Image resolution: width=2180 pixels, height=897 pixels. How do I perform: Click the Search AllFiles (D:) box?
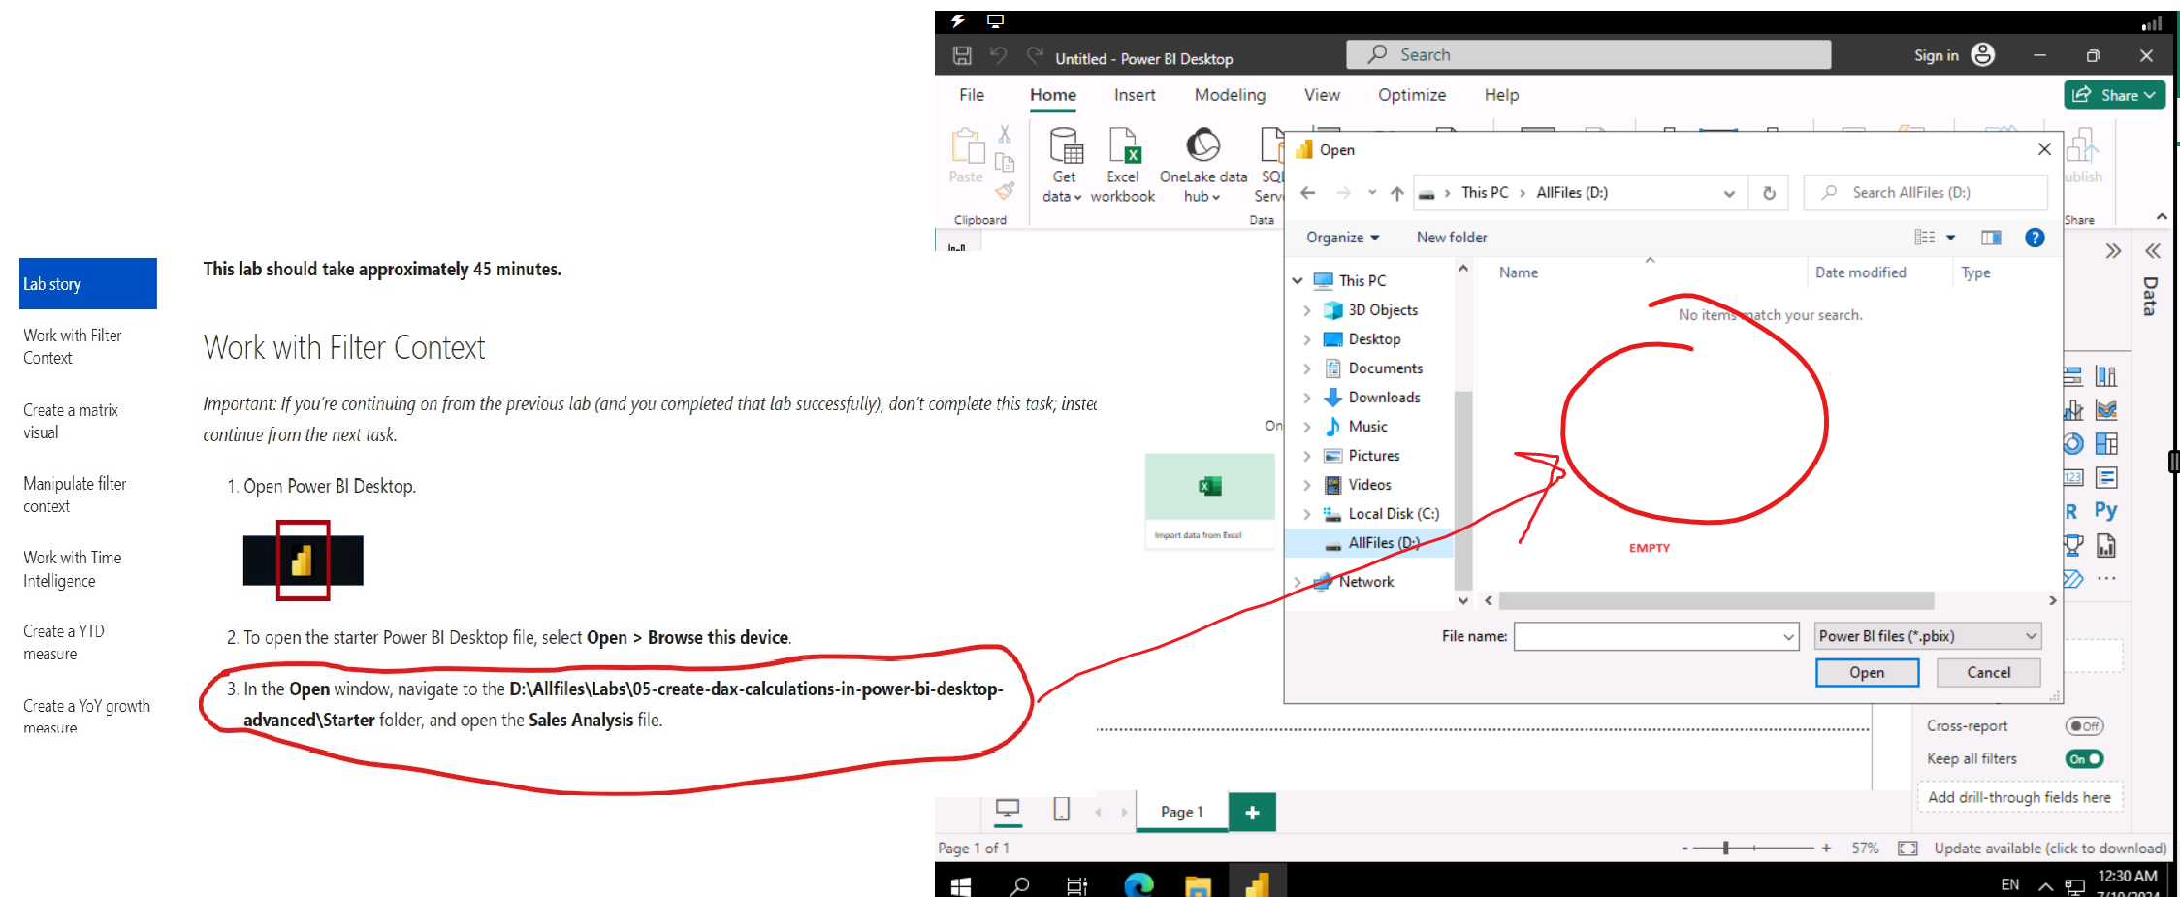click(x=1925, y=193)
